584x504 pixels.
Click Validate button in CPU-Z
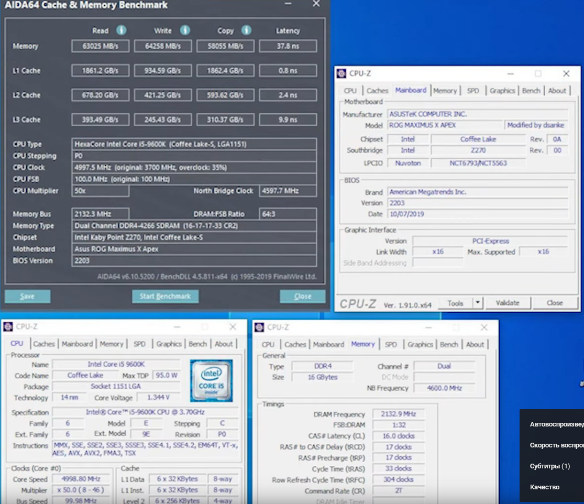(x=508, y=303)
